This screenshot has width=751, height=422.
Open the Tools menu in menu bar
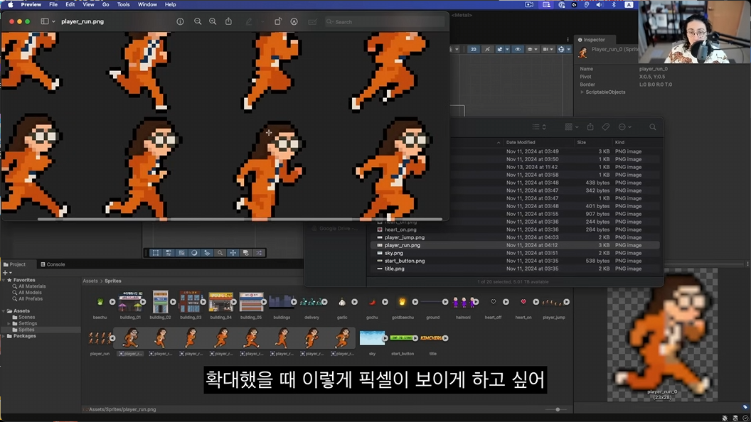(123, 4)
